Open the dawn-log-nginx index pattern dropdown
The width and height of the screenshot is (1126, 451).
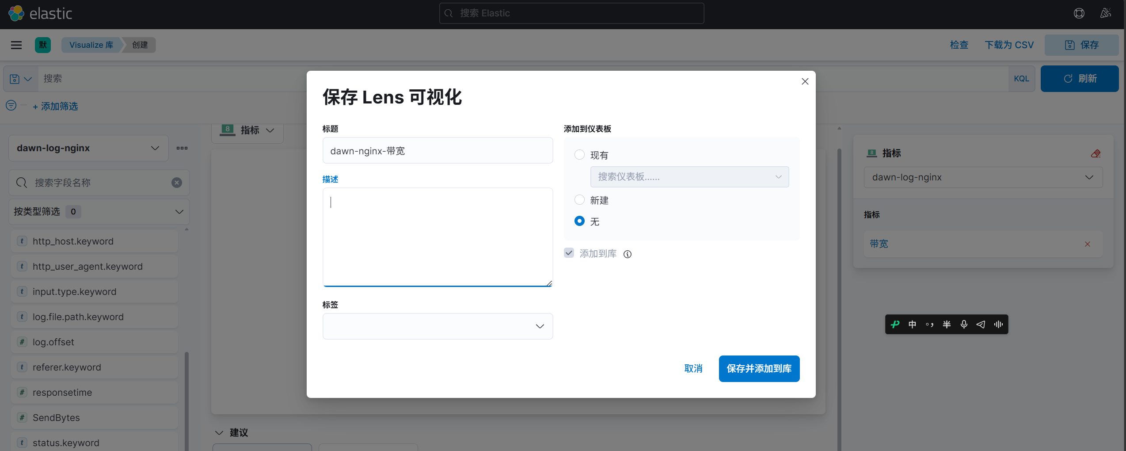pyautogui.click(x=88, y=148)
